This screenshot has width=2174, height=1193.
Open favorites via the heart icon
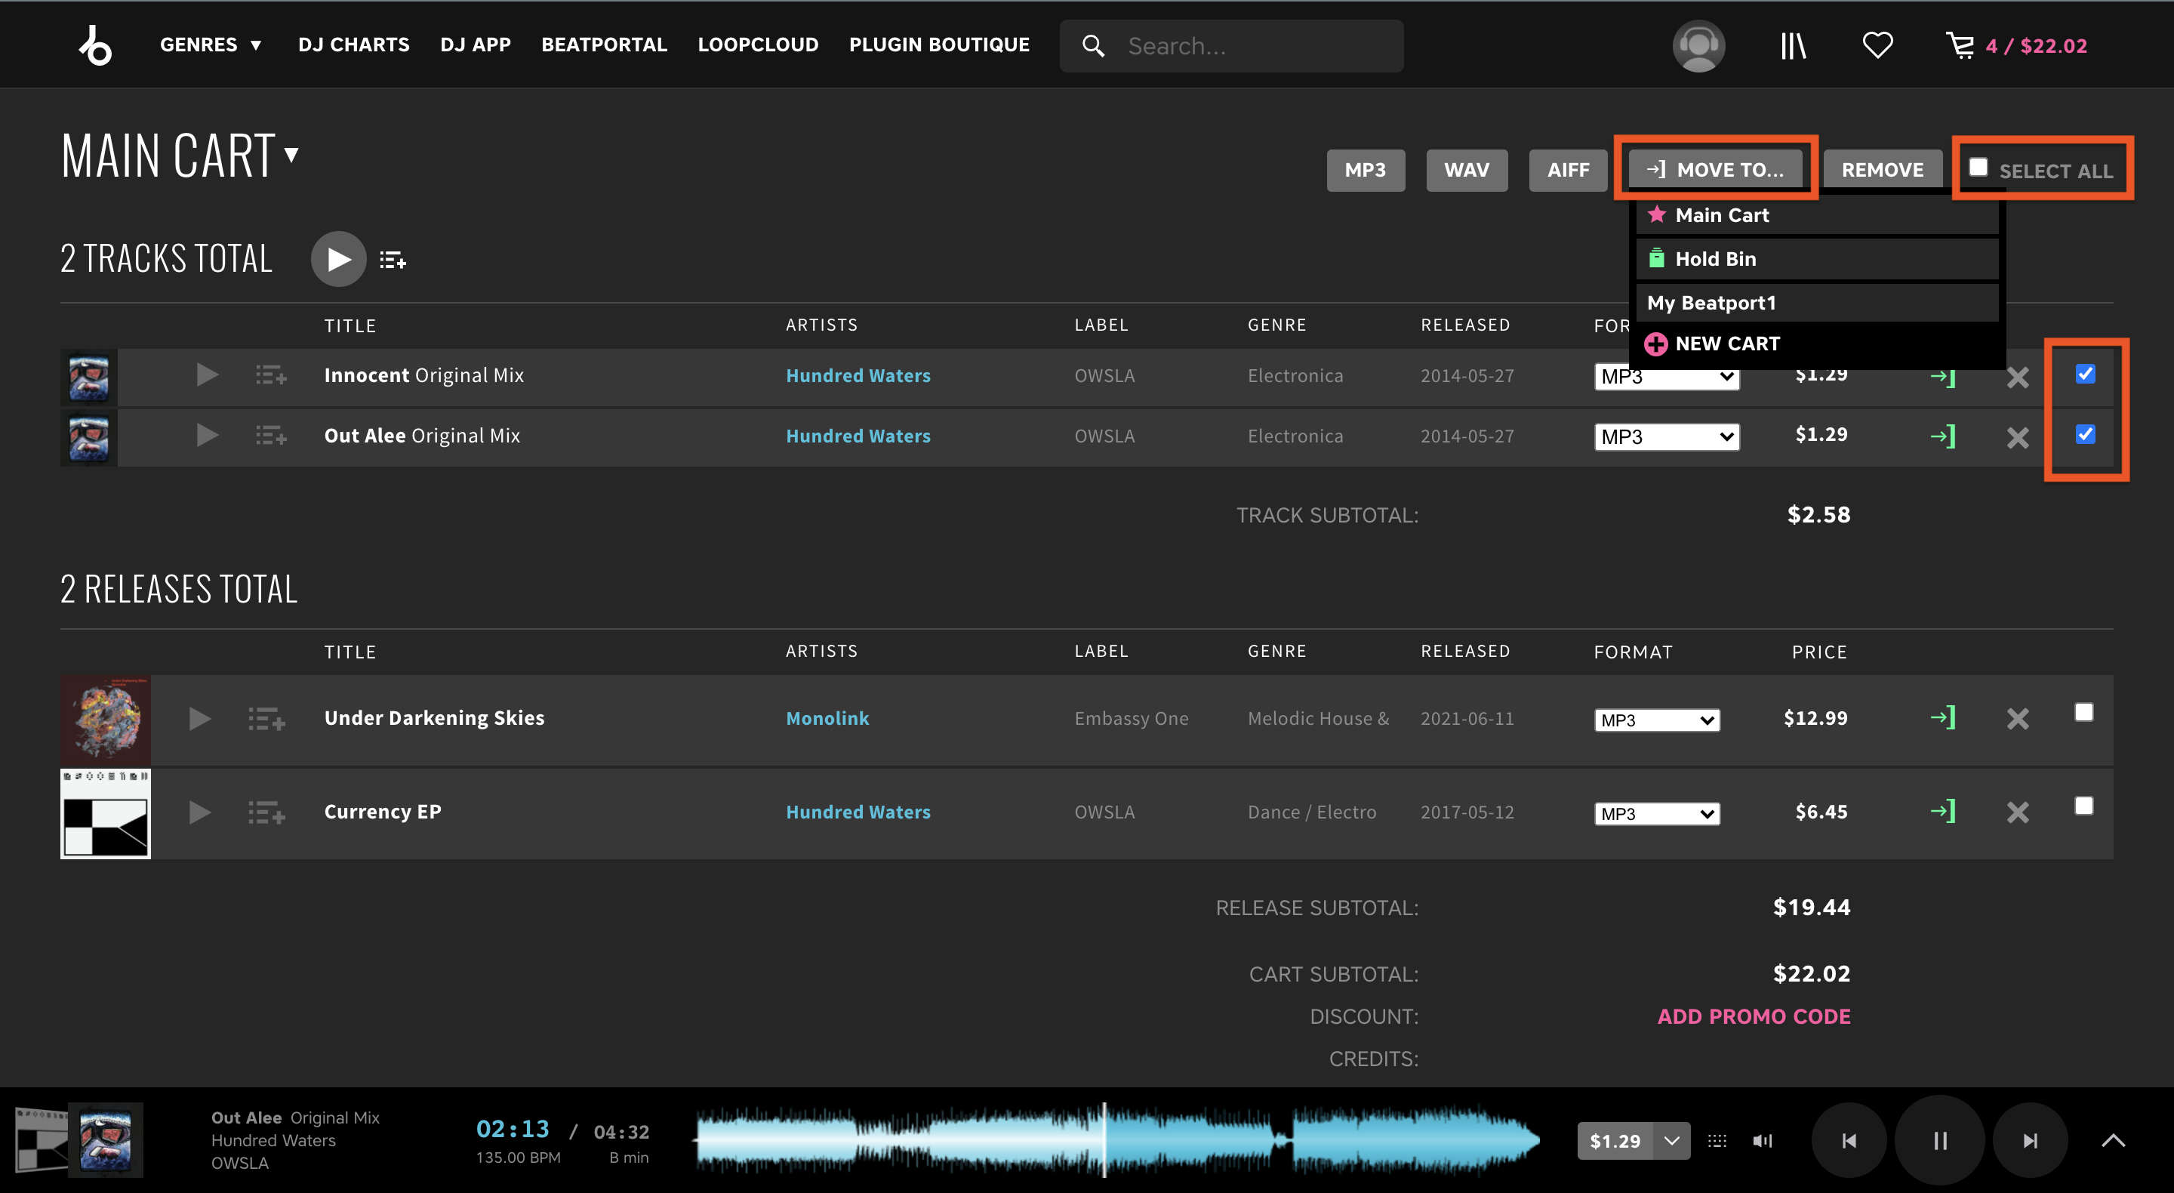[1877, 45]
